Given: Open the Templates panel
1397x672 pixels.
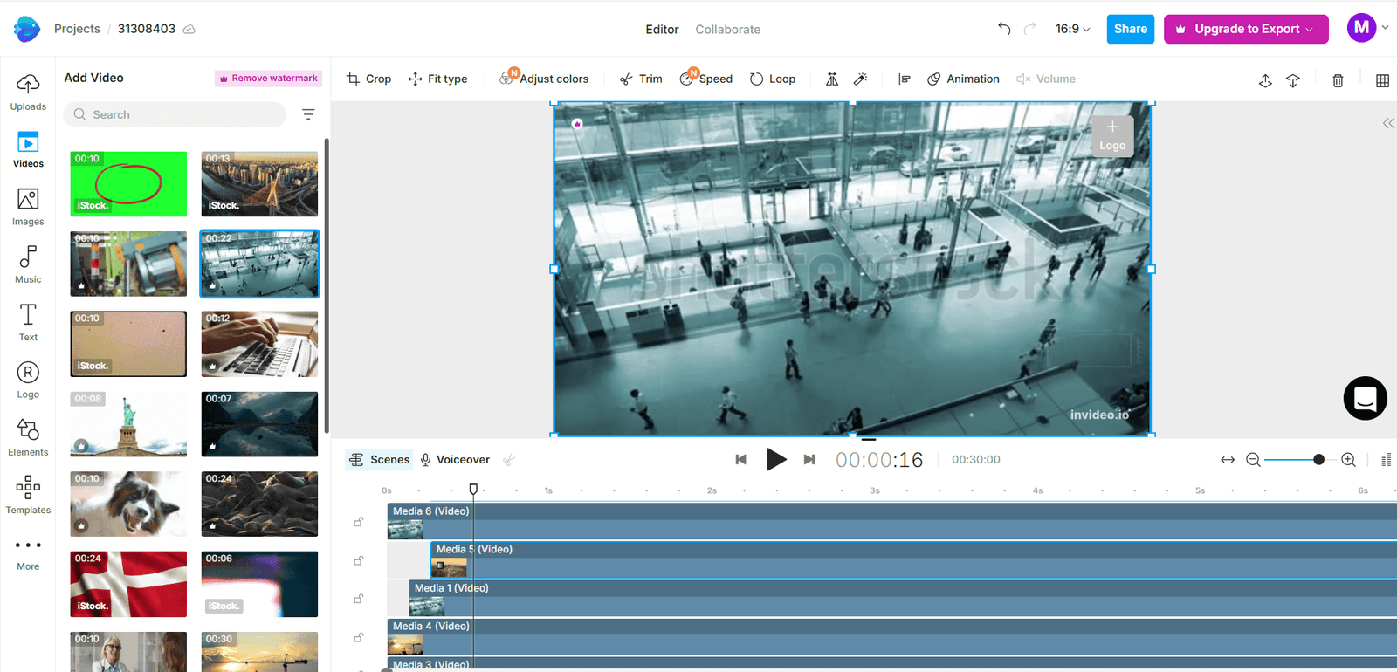Looking at the screenshot, I should coord(28,496).
